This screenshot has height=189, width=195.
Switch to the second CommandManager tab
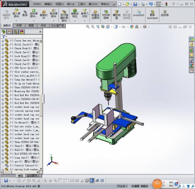click(19, 26)
